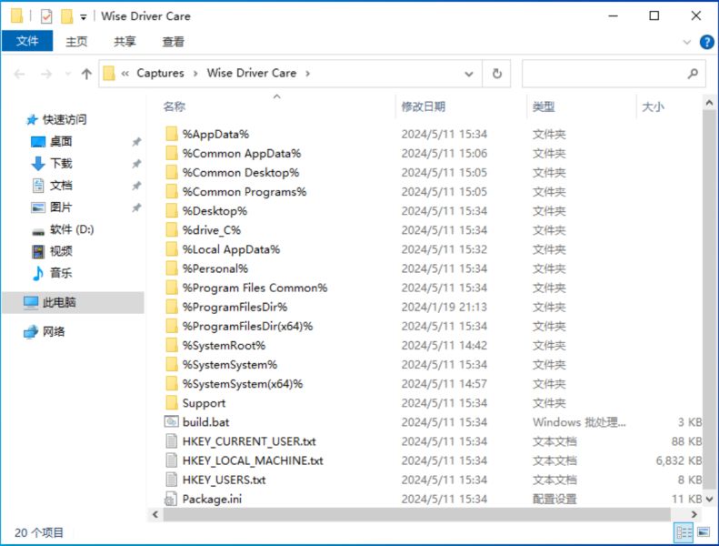The width and height of the screenshot is (719, 546).
Task: Go back with the left arrow
Action: click(19, 74)
